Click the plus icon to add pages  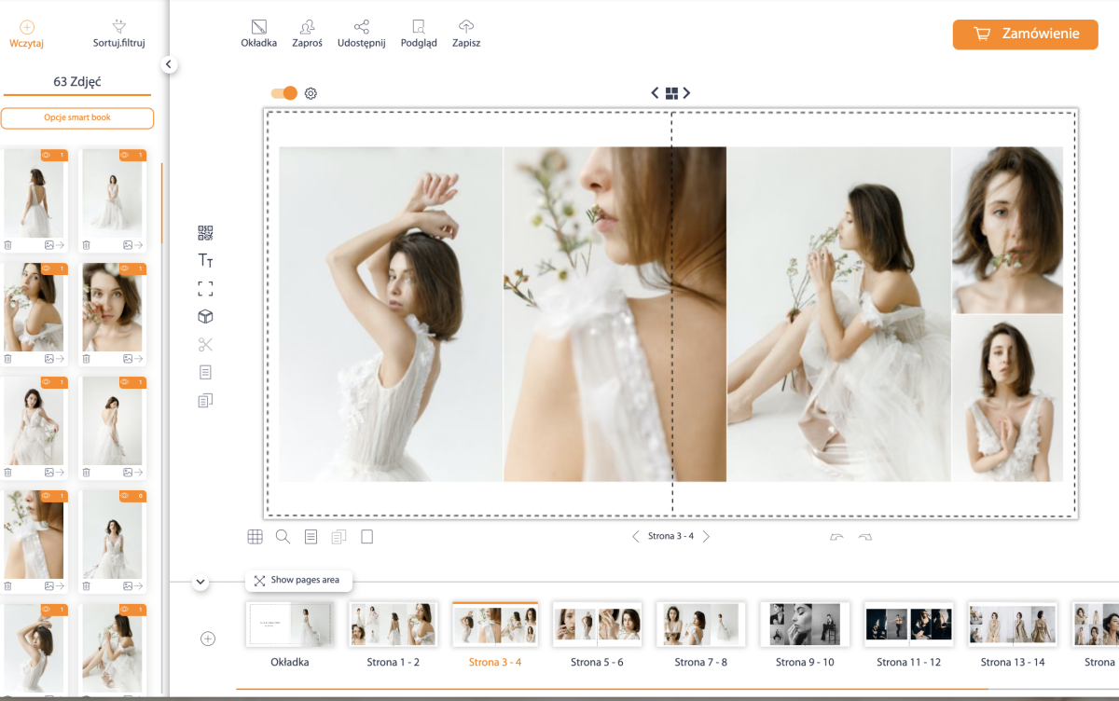(208, 639)
